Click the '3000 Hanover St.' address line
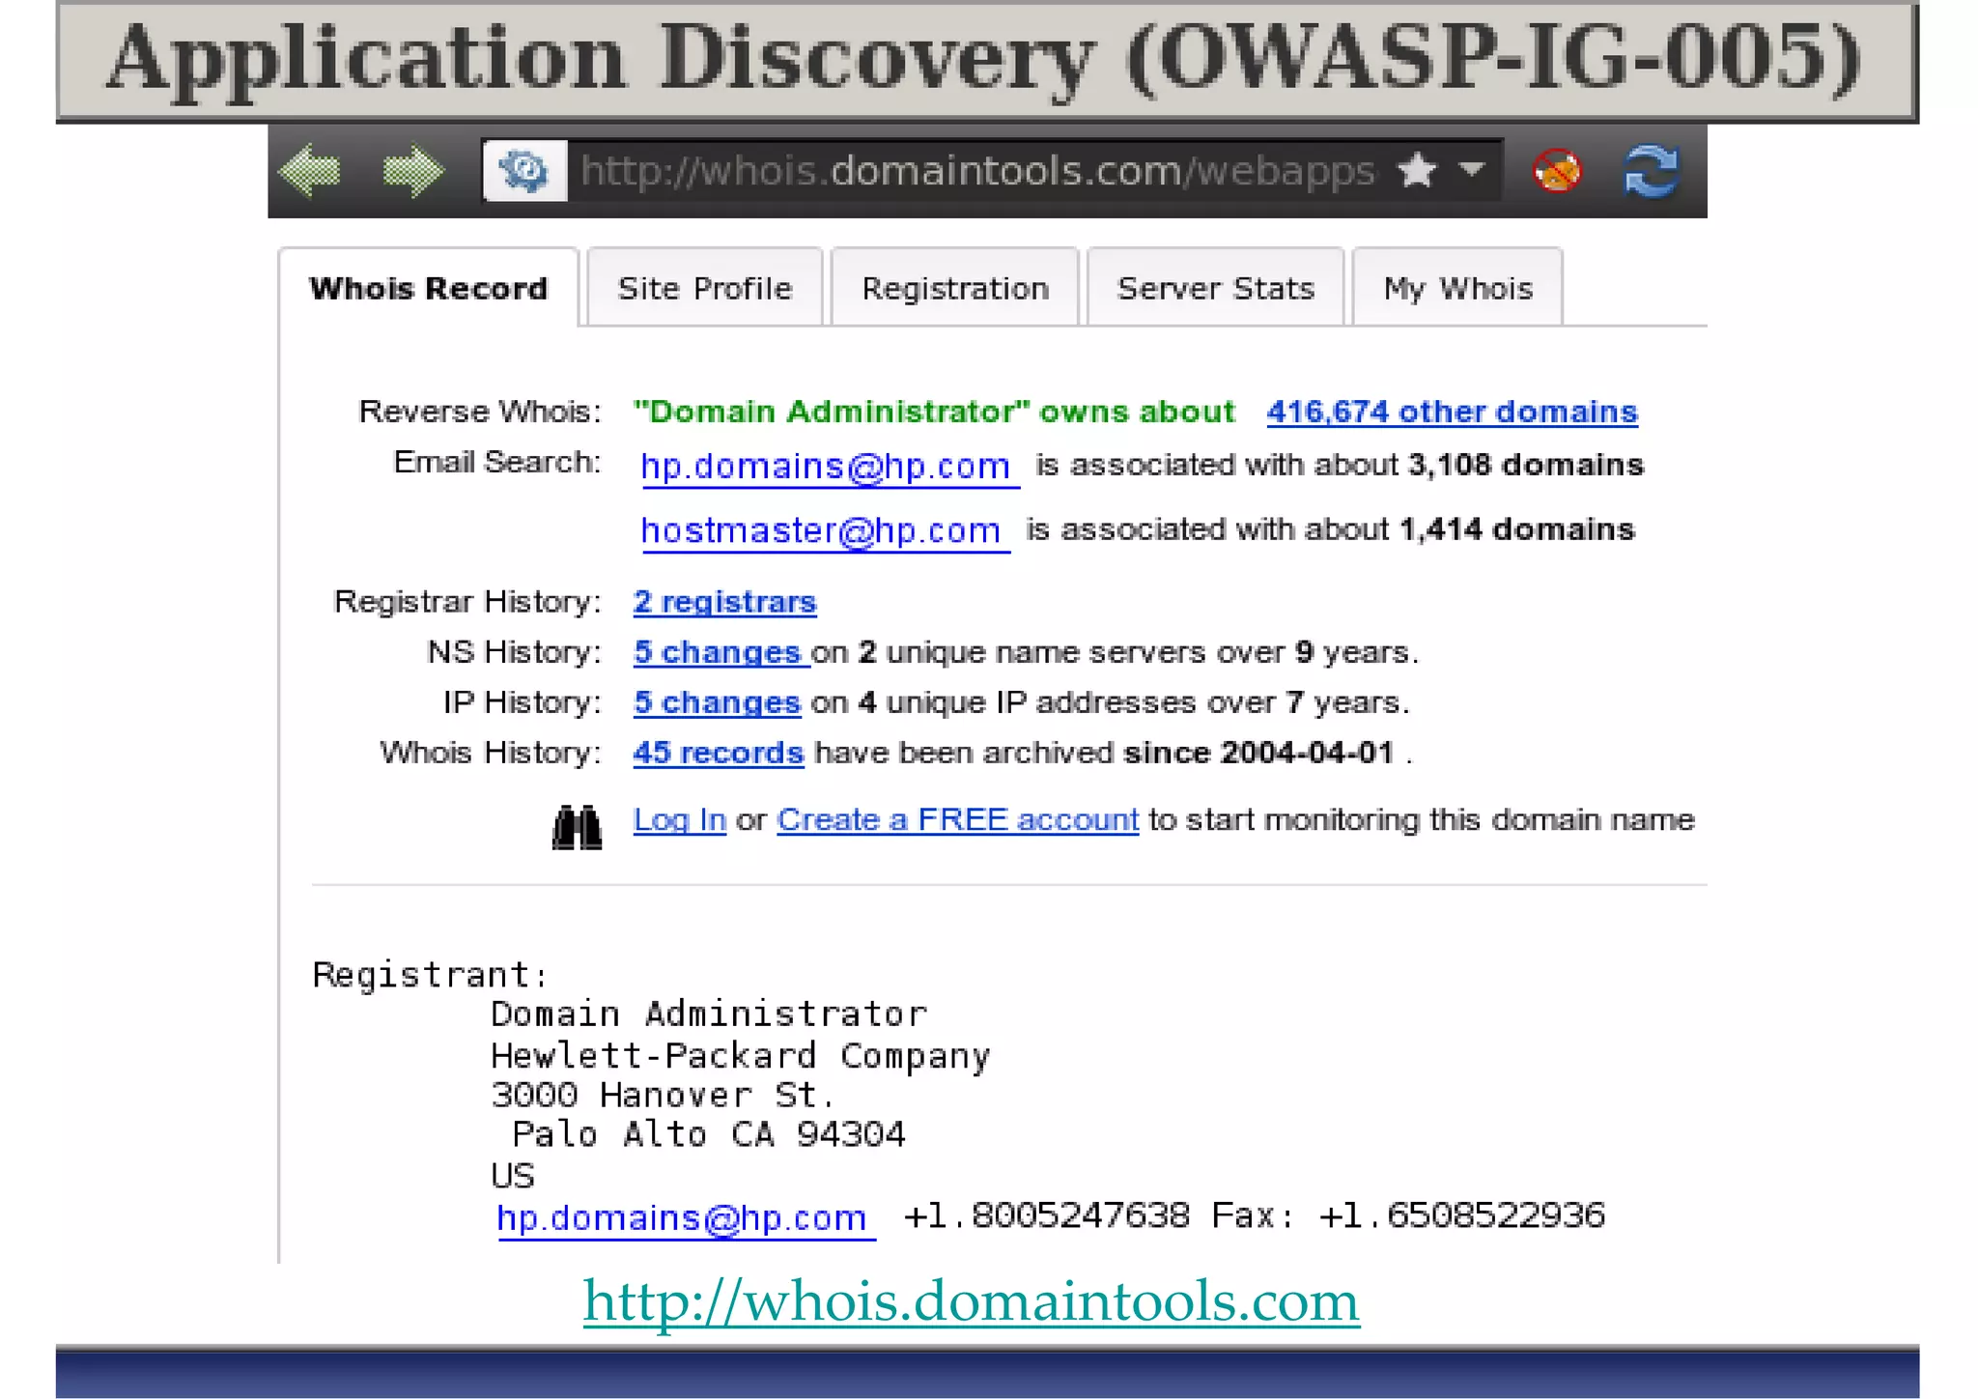1978x1399 pixels. pyautogui.click(x=662, y=1095)
